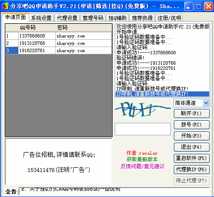The height and width of the screenshot is (197, 214).
Task: Open the 代理设置 tab
Action: [x=67, y=18]
